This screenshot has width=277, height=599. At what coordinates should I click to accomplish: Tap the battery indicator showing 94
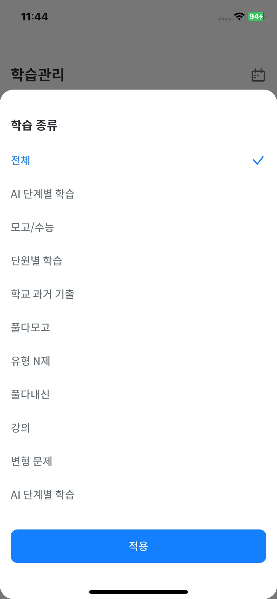(x=257, y=16)
